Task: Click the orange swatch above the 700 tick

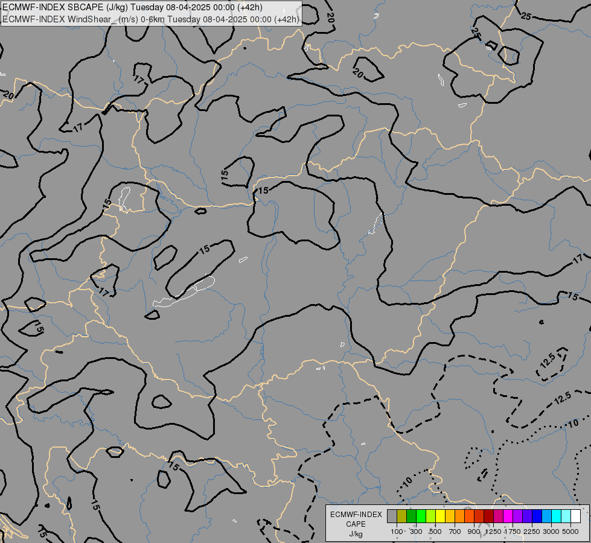Action: pos(459,516)
